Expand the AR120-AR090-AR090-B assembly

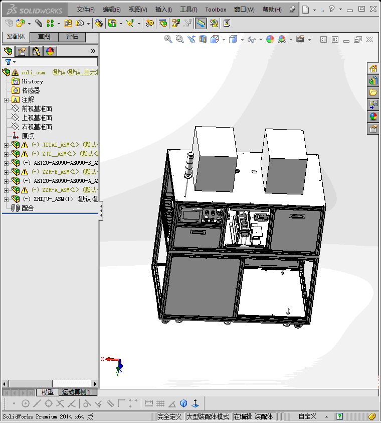pos(6,163)
